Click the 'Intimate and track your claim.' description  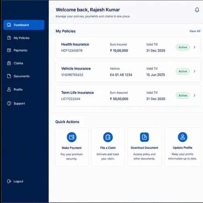[x=108, y=156]
